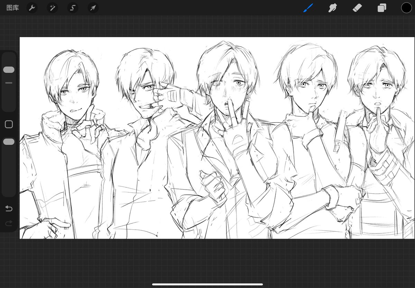Open the Layers panel
Screen dimensions: 415x288
point(382,8)
